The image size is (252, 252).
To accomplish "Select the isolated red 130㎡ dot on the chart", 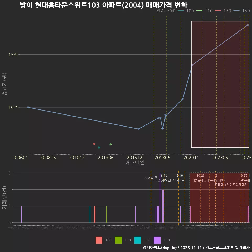I will 94,144.
